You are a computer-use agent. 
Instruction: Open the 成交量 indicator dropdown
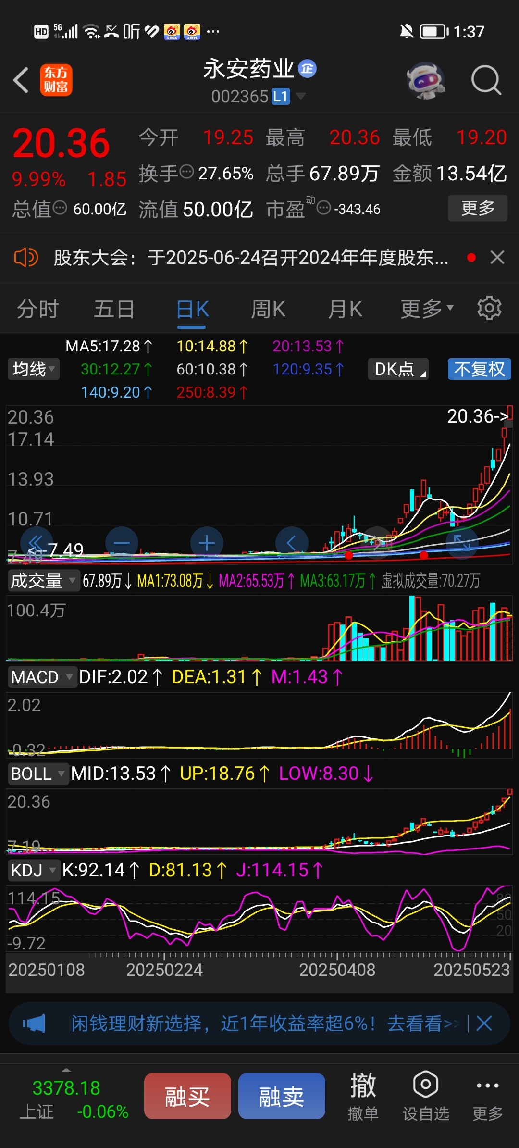pos(43,581)
